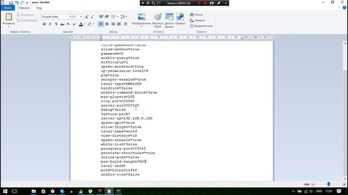Viewport: 348px width, 195px height.
Task: Open Skype from the taskbar
Action: (x=62, y=191)
